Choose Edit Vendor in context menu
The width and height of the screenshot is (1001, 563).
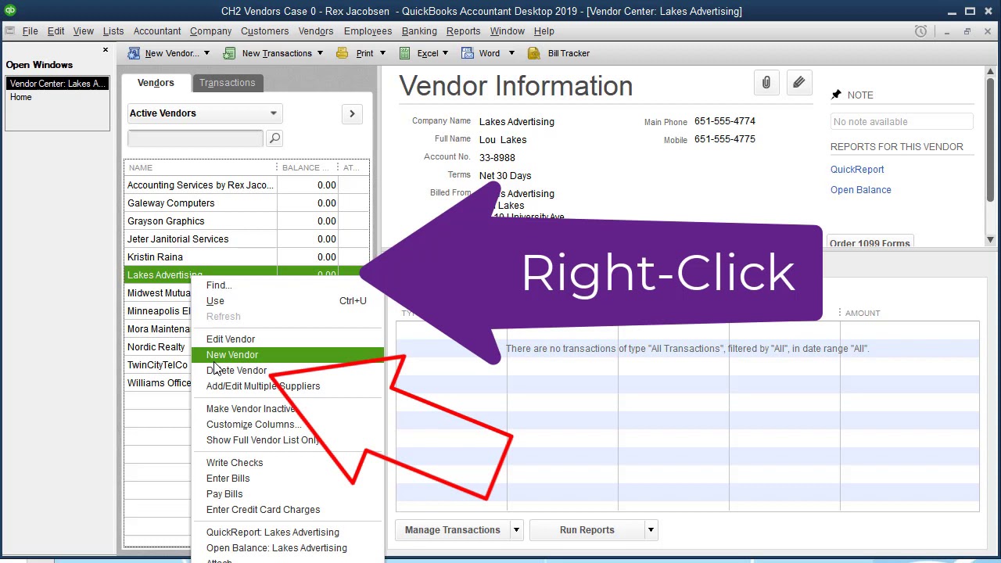[x=288, y=339]
